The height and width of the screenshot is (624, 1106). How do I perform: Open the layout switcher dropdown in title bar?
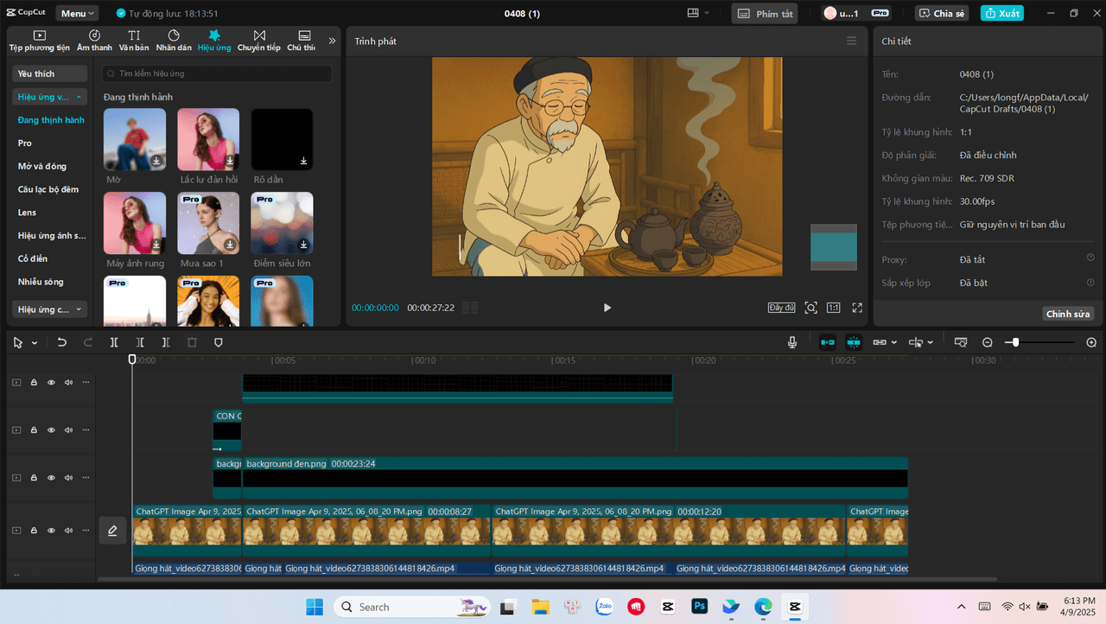point(697,13)
